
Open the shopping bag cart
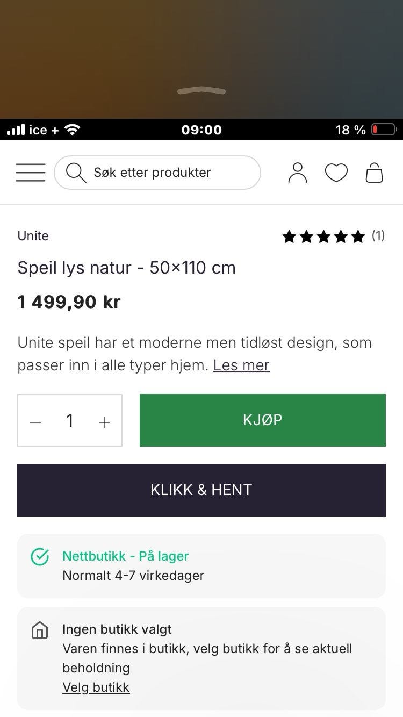(375, 173)
